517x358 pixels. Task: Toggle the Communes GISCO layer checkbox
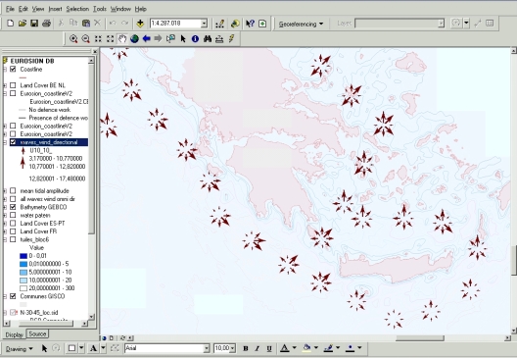tap(13, 296)
